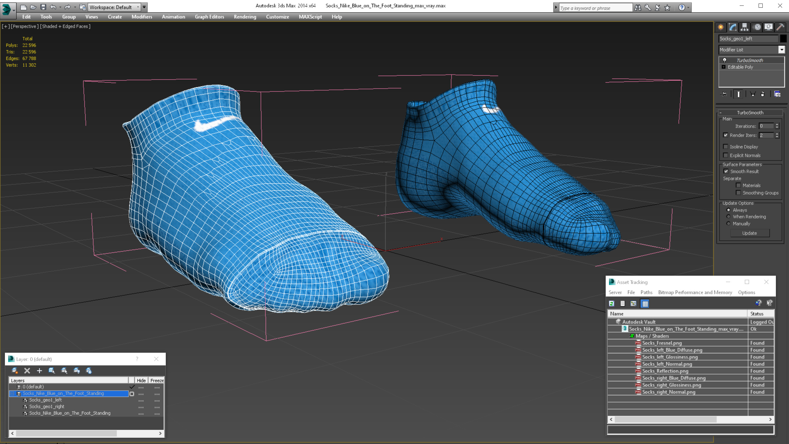Select When Rendering update option
The width and height of the screenshot is (789, 444).
tap(728, 217)
